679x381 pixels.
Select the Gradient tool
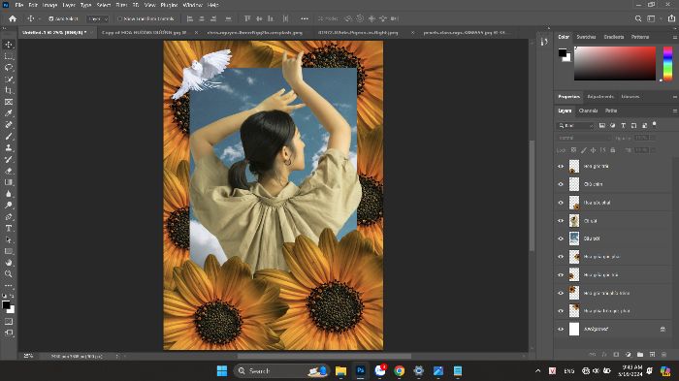pos(9,182)
